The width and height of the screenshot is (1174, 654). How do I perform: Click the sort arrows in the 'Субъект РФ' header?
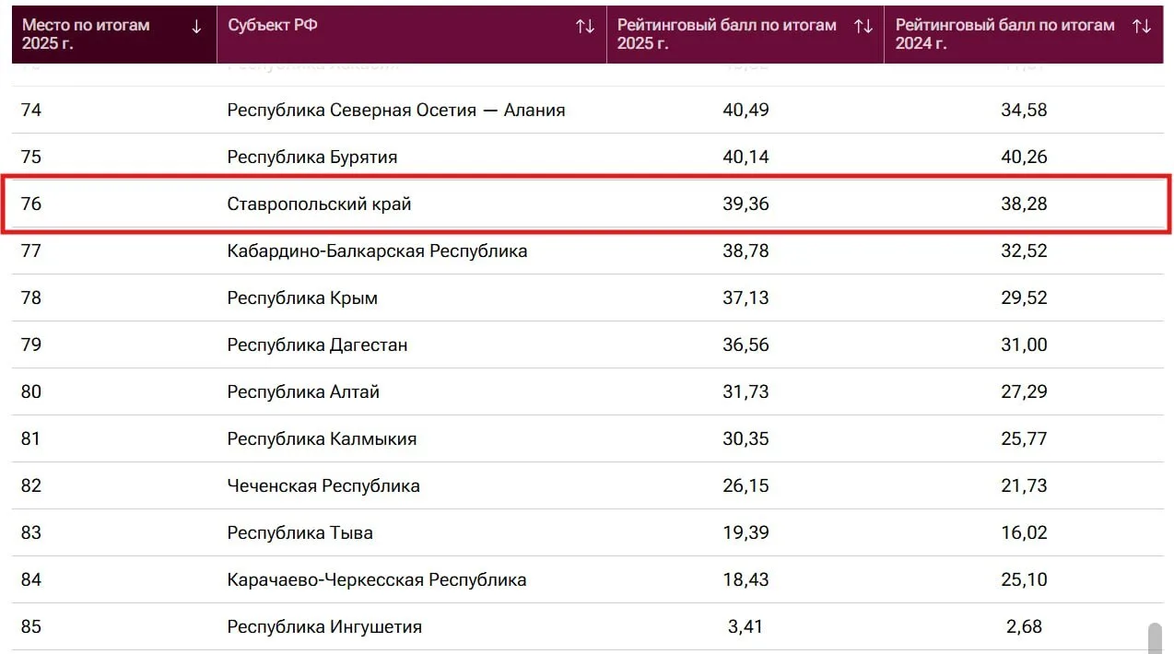tap(585, 26)
